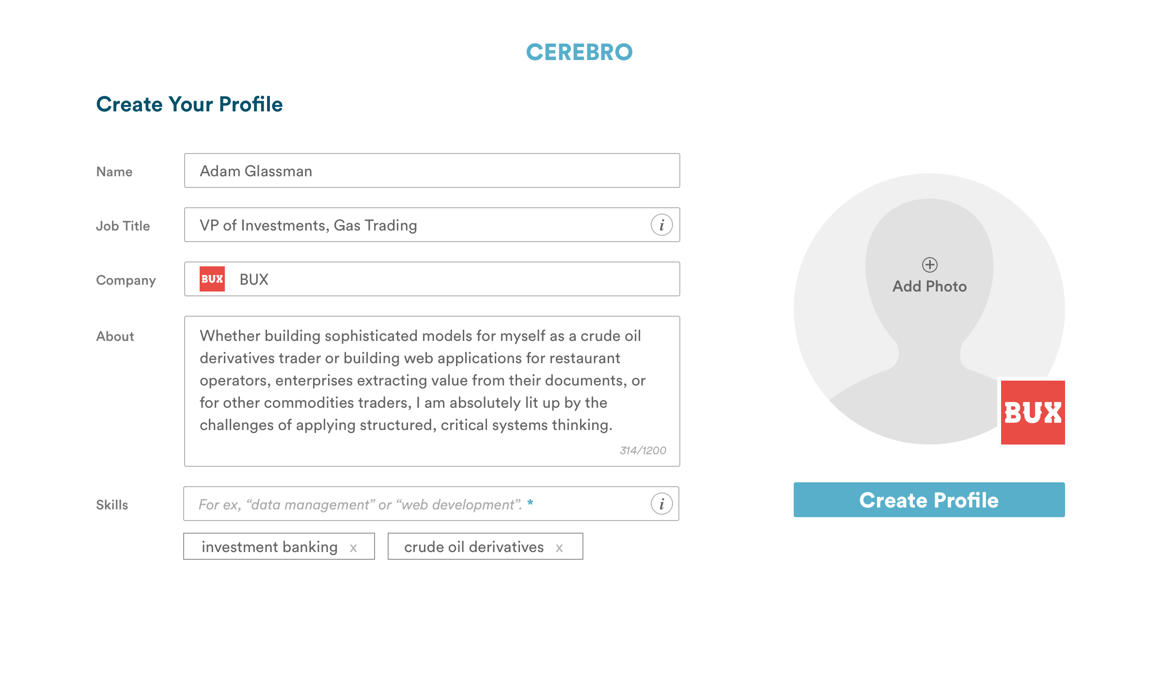
Task: Click the 314/1200 character counter
Action: [x=643, y=450]
